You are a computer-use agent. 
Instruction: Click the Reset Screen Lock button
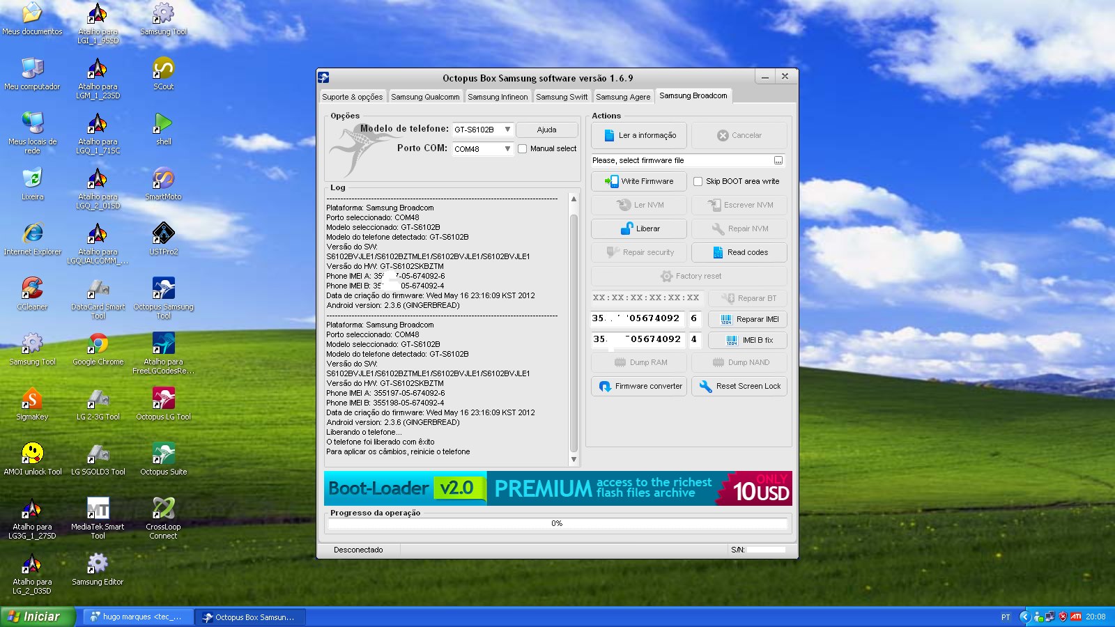[x=739, y=386]
